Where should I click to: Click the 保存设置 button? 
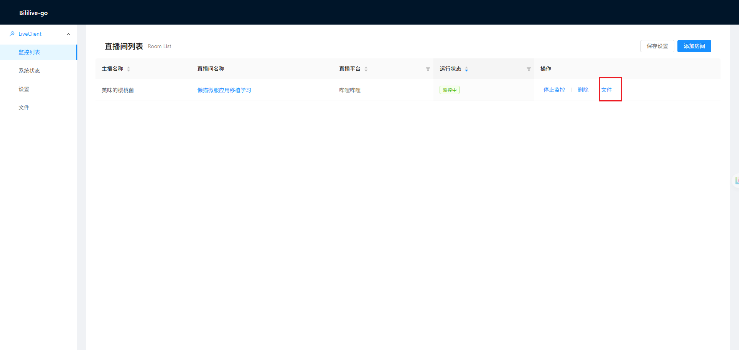(657, 46)
